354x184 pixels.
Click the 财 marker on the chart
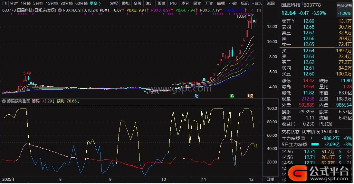pyautogui.click(x=196, y=96)
